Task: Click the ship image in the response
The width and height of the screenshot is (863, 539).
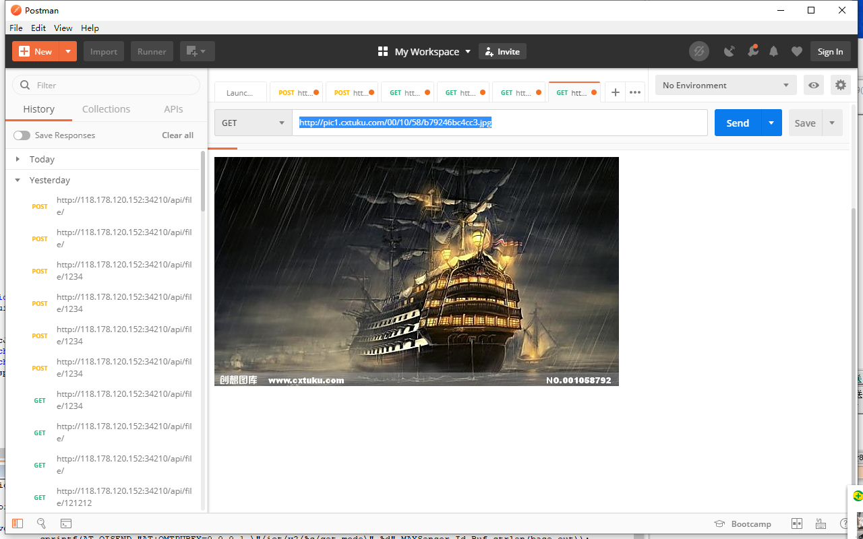Action: (417, 272)
